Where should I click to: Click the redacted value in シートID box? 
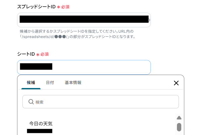click(x=36, y=67)
